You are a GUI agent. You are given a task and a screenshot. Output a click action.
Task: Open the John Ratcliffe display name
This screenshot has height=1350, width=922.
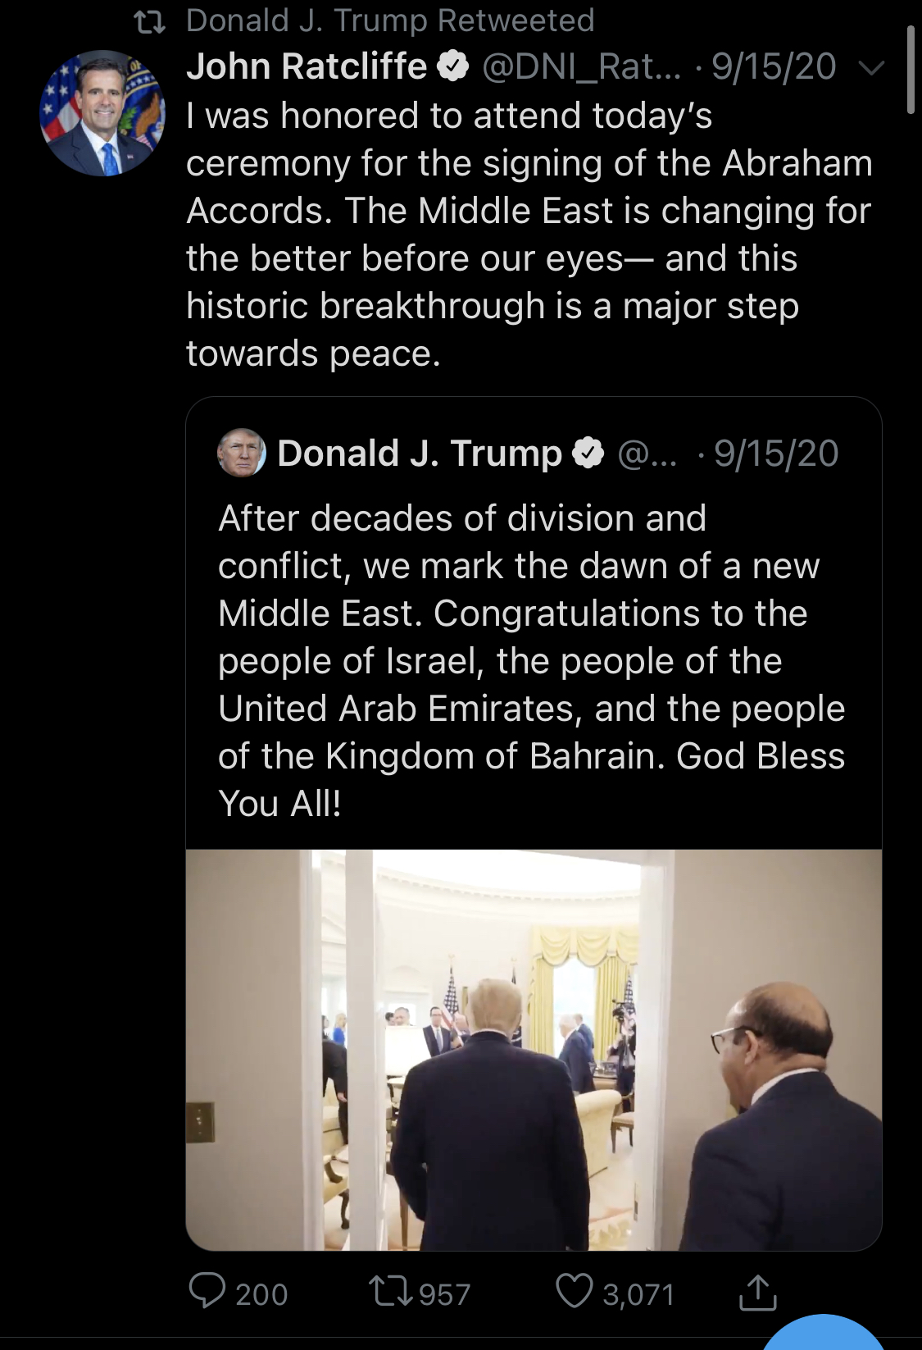click(x=307, y=66)
